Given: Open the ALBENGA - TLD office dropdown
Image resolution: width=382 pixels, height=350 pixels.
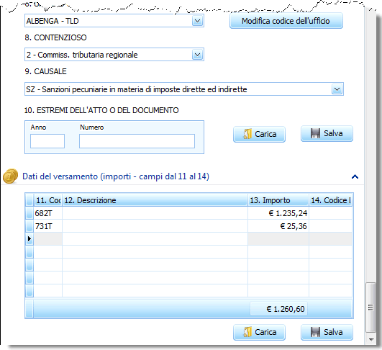Looking at the screenshot, I should (x=197, y=21).
